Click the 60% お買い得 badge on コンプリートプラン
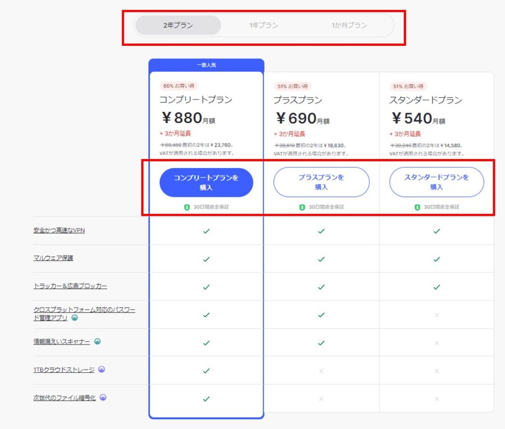 pos(178,86)
